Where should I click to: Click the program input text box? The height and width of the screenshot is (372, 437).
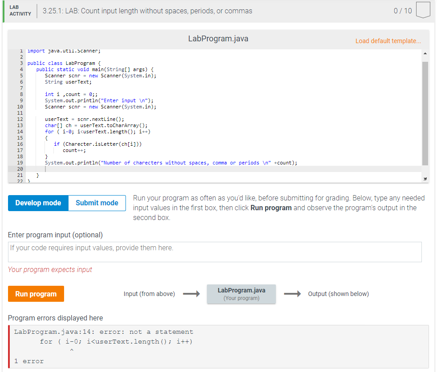click(x=215, y=252)
